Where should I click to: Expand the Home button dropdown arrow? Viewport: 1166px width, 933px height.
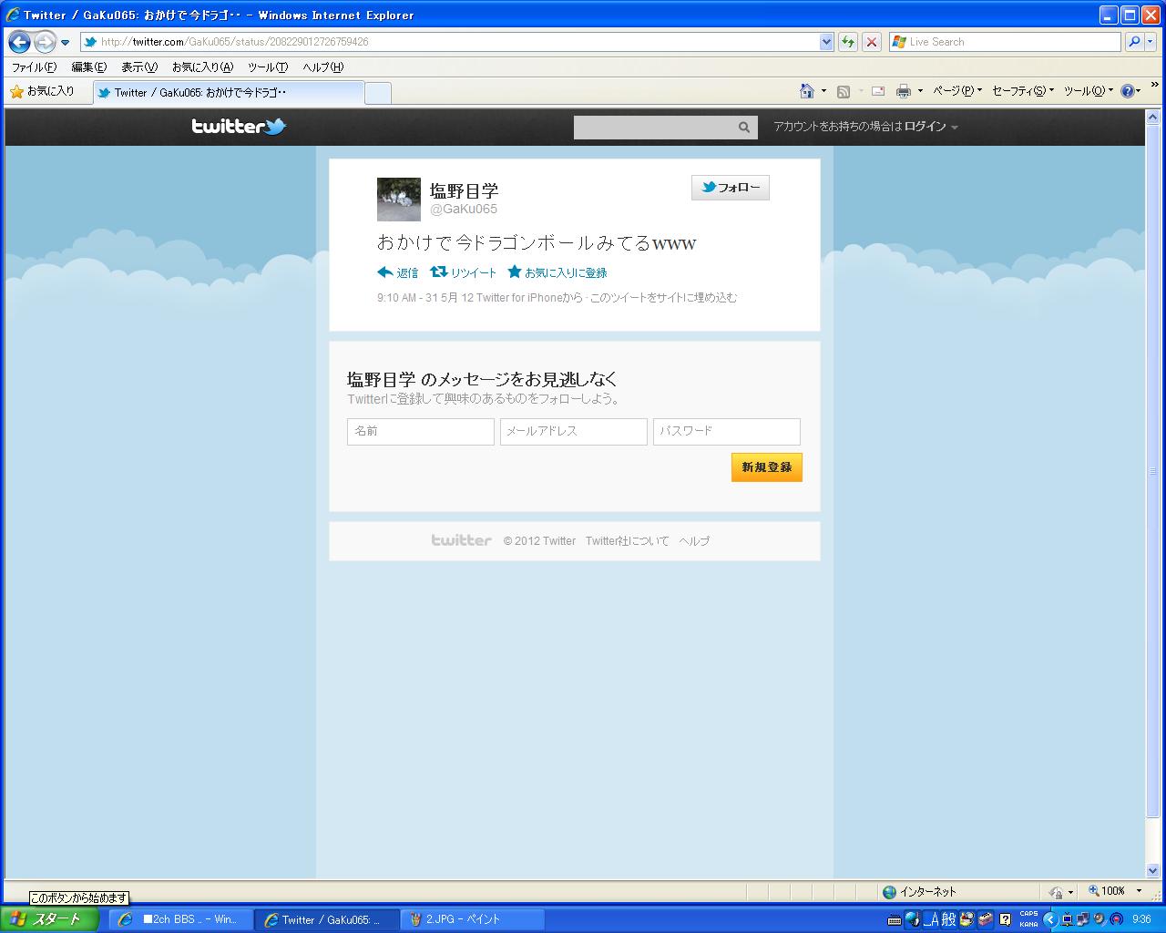(823, 91)
